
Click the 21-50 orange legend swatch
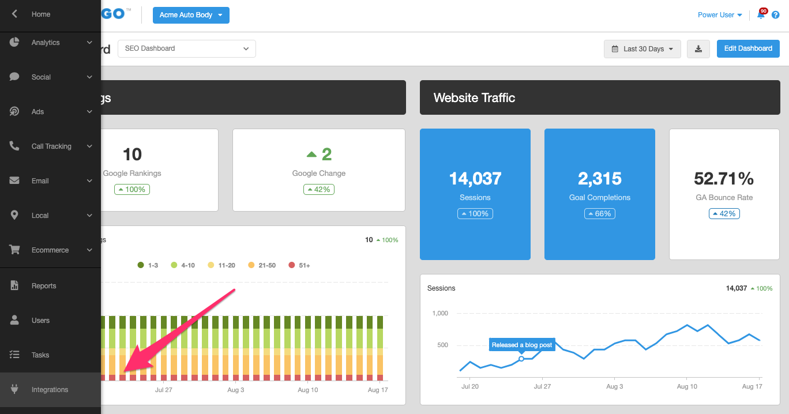[x=251, y=265]
